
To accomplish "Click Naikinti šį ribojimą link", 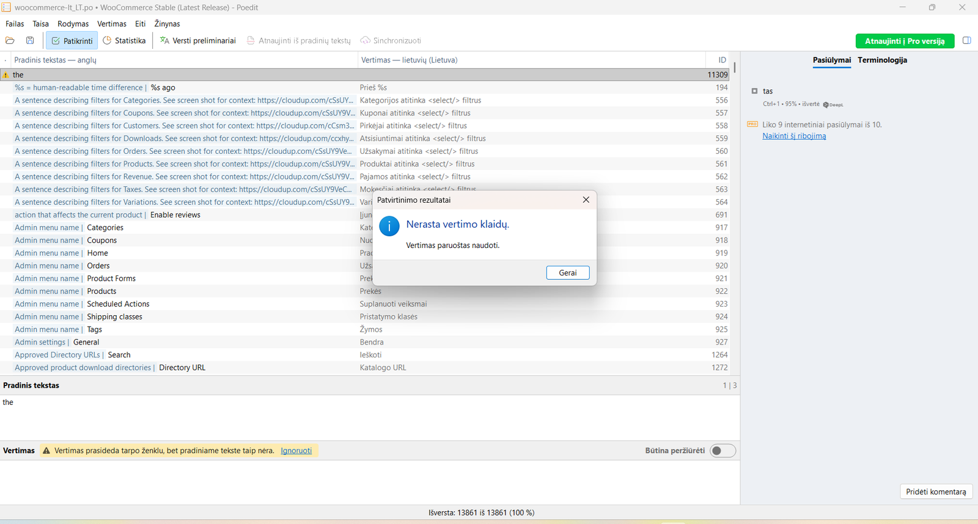I will point(793,136).
